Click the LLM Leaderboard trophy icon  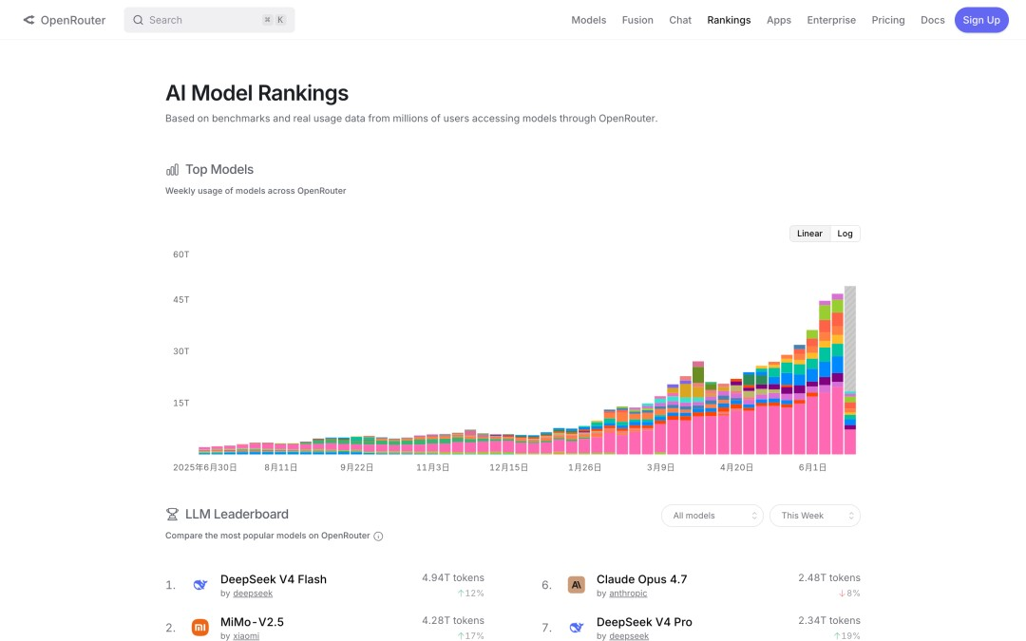pos(172,515)
